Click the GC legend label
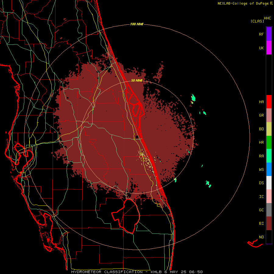The width and height of the screenshot is (274, 274). [x=261, y=210]
